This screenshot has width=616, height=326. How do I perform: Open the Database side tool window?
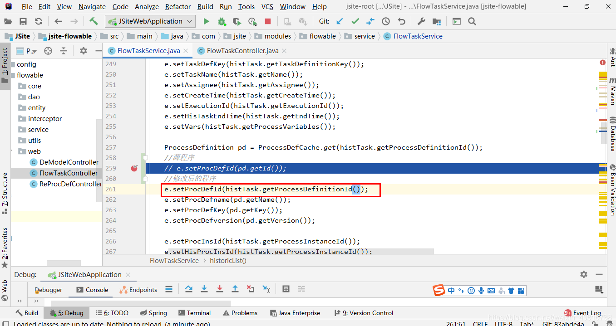pos(612,134)
